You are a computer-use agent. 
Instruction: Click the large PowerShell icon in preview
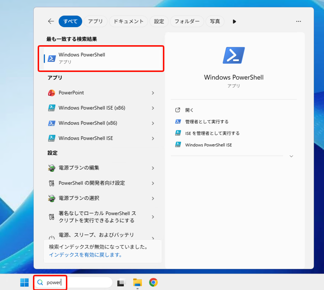click(x=234, y=55)
